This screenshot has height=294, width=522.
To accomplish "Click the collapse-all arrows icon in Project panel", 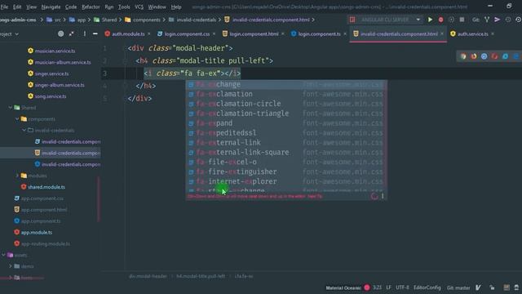I will point(72,33).
